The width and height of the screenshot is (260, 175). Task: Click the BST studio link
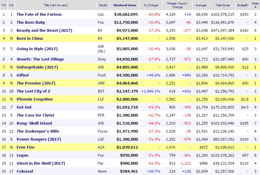point(101,91)
